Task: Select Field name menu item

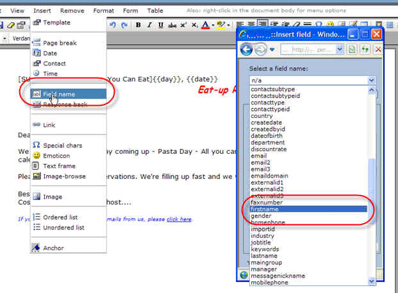Action: click(69, 94)
